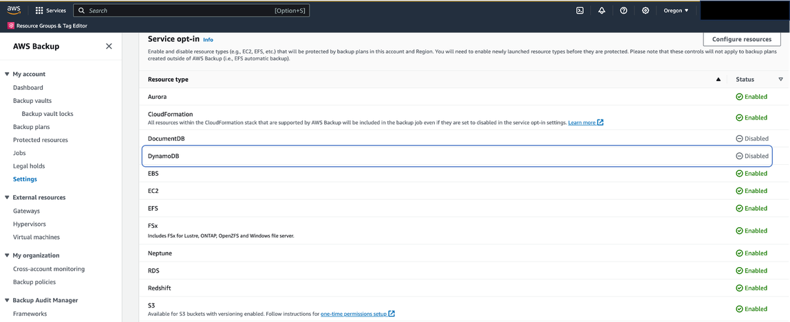The image size is (790, 322).
Task: Click S3 Enabled check icon
Action: point(740,309)
